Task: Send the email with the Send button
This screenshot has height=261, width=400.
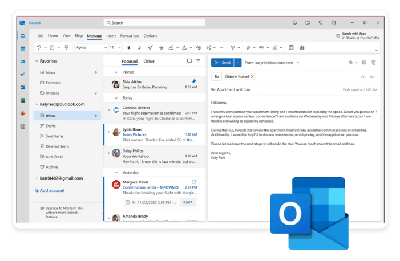Action: point(223,63)
